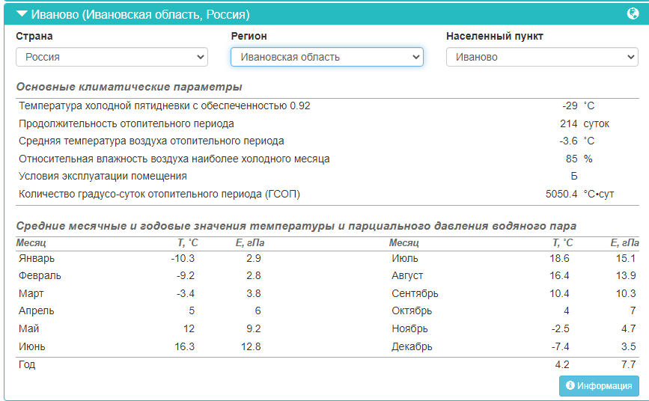
Task: Click the Информация button
Action: click(x=599, y=386)
